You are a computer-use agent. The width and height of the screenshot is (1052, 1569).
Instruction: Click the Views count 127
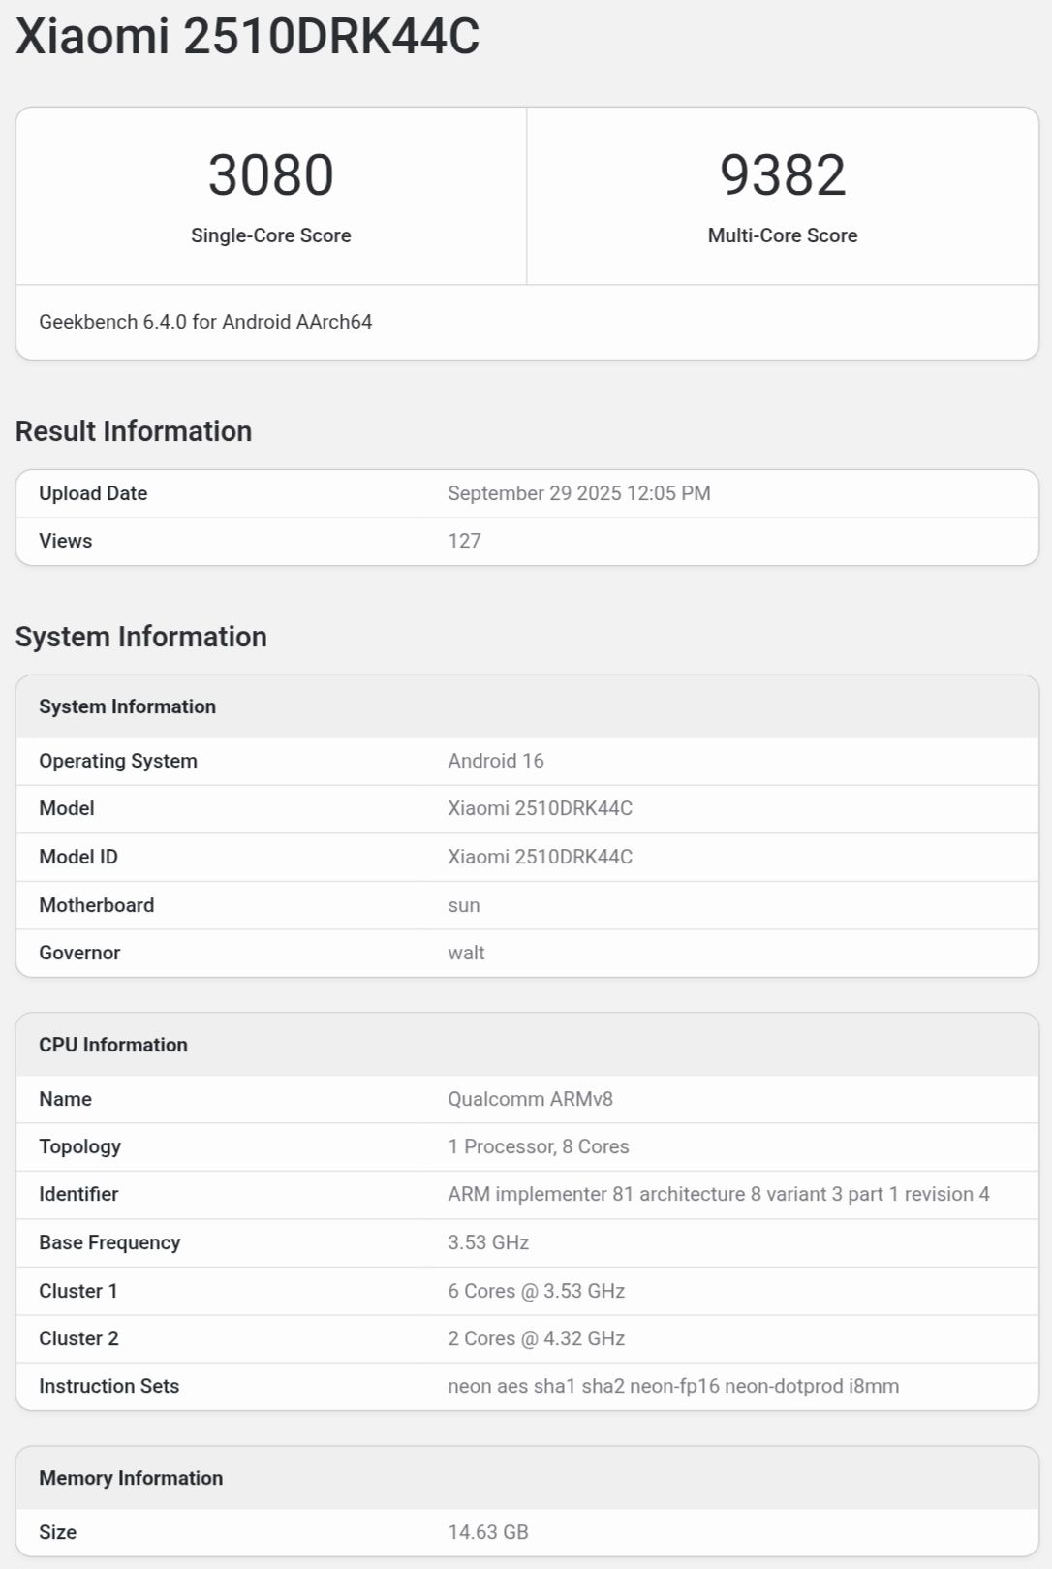464,541
